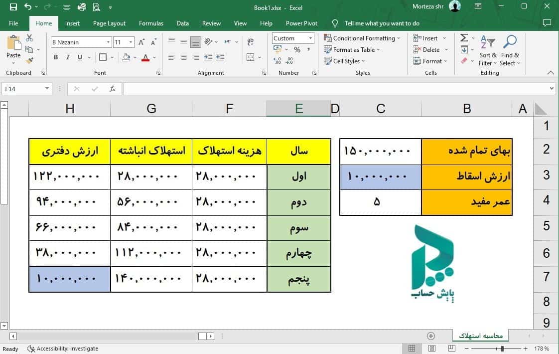Increase decimal places

point(278,61)
